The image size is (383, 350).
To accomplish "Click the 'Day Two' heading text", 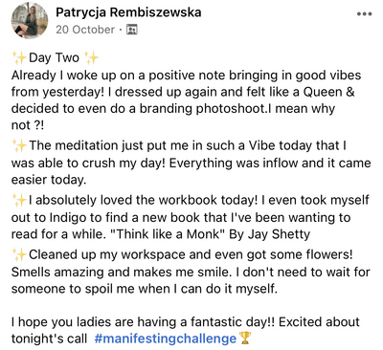I will tap(54, 58).
